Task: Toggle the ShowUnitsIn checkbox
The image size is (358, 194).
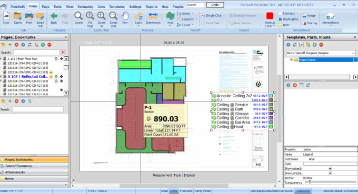Action: point(330,173)
